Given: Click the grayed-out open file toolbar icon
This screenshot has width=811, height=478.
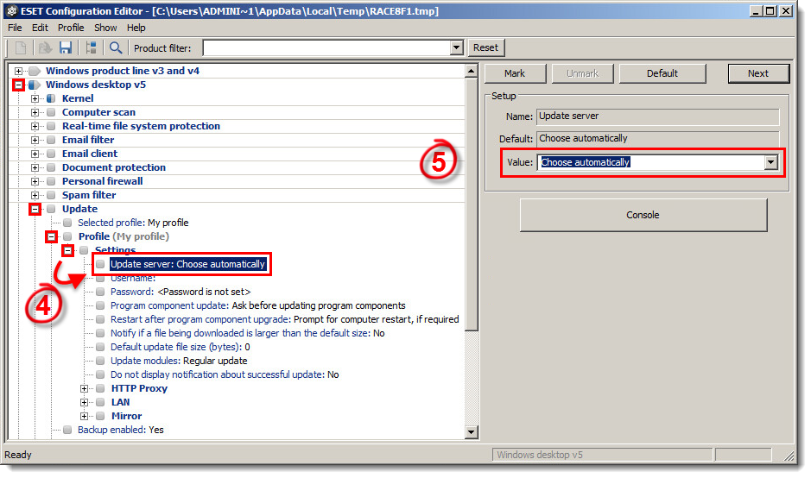Looking at the screenshot, I should click(44, 47).
